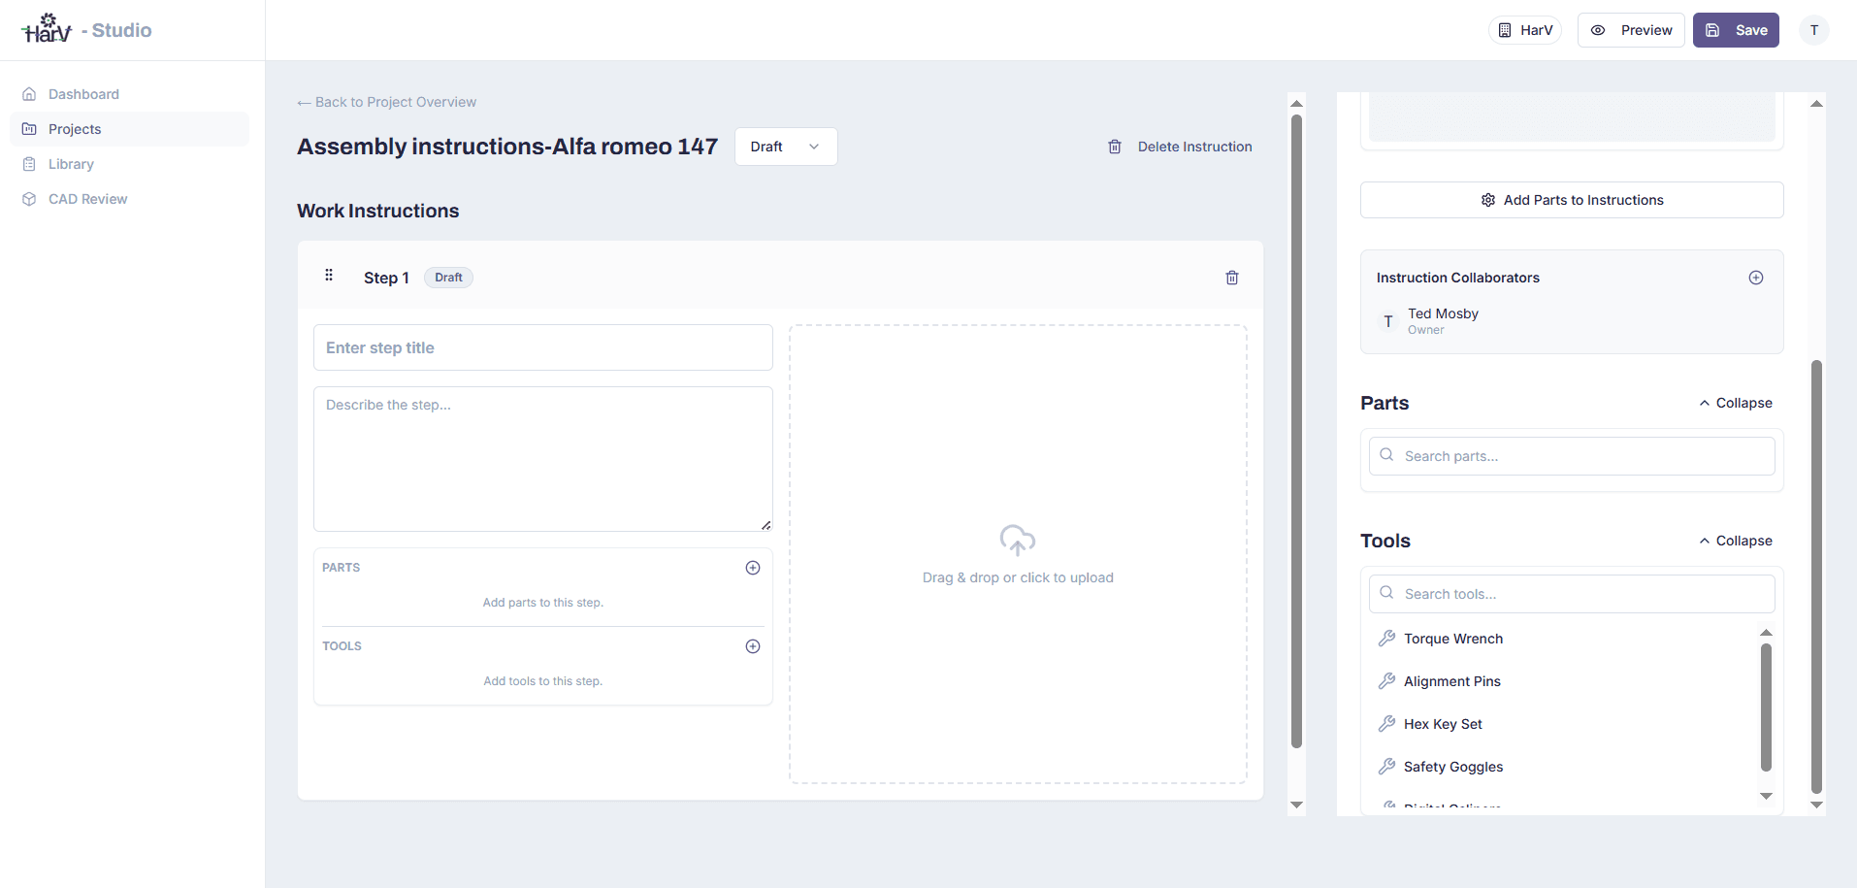The width and height of the screenshot is (1857, 888).
Task: Focus the Search parts field
Action: [1572, 456]
